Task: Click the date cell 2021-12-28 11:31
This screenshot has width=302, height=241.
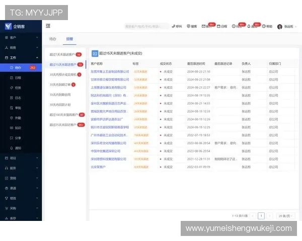Action: 199,159
